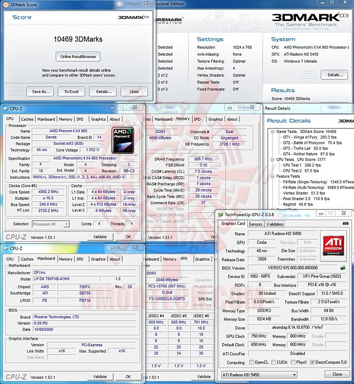354x384 pixels.
Task: Click Validate in the bottom CPU-Z Mainboard window
Action: pyautogui.click(x=100, y=377)
